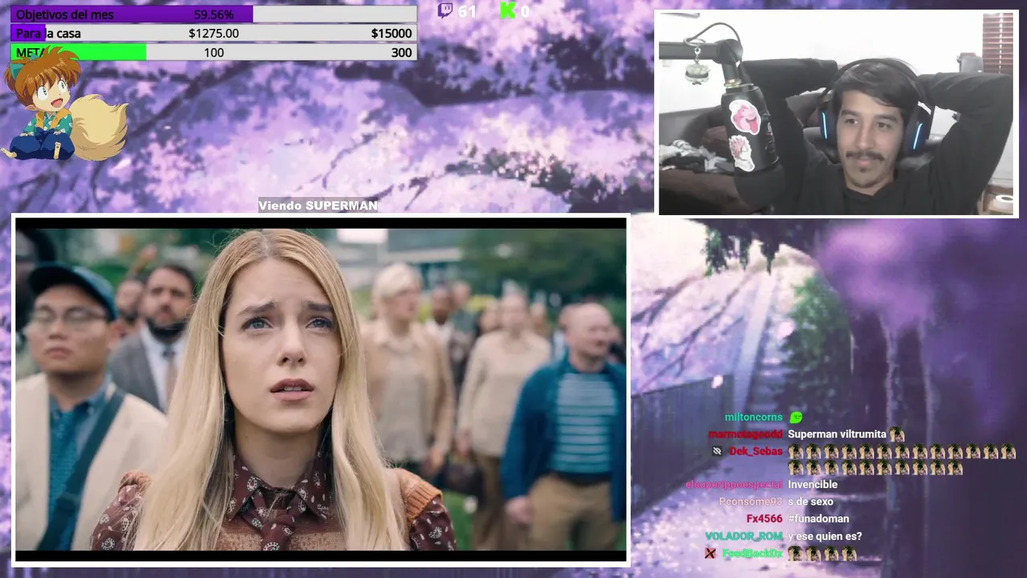Click the emote after 'Superman viltrumita'

pos(896,435)
